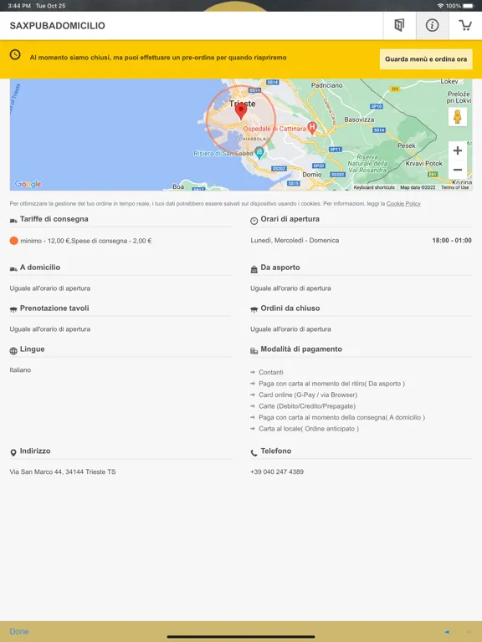This screenshot has height=642, width=482.
Task: Click Paga con carta al momento del ritiro
Action: [331, 384]
